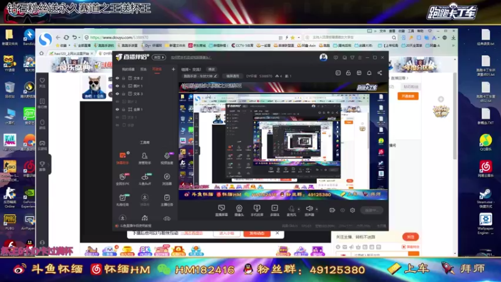This screenshot has height=282, width=501.
Task: Switch to the hao123 browser tab
Action: [x=71, y=53]
